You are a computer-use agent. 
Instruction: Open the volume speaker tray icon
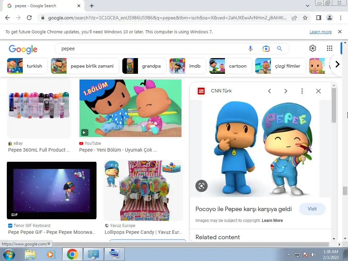(x=314, y=255)
